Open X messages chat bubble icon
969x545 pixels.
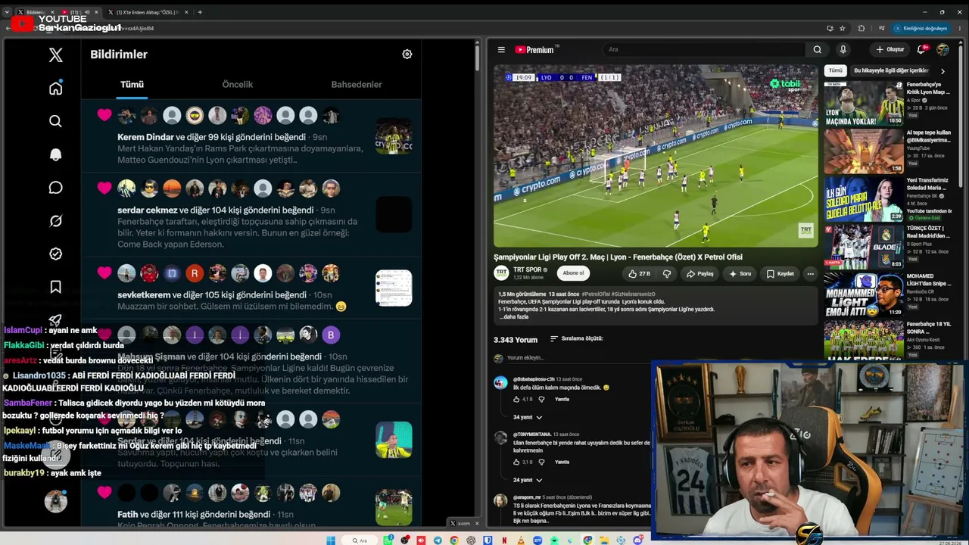pyautogui.click(x=55, y=188)
